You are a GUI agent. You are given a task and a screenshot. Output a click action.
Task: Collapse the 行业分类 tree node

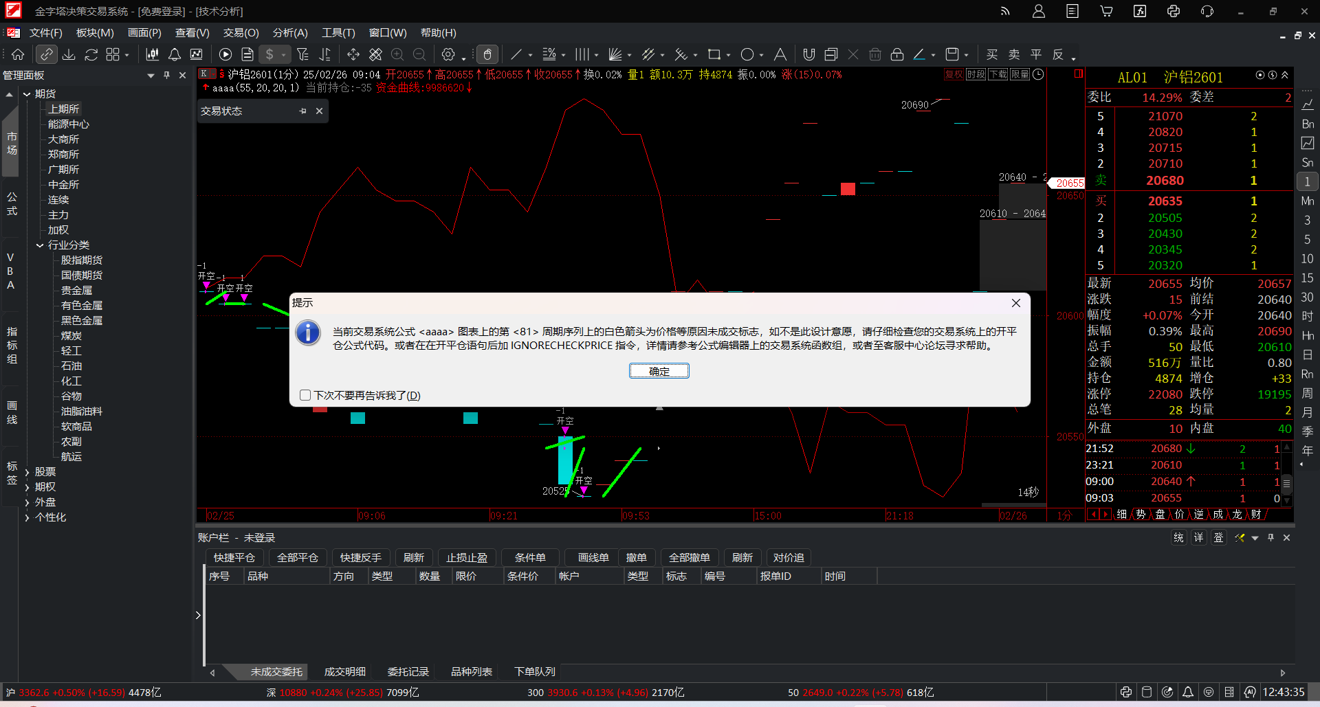40,245
